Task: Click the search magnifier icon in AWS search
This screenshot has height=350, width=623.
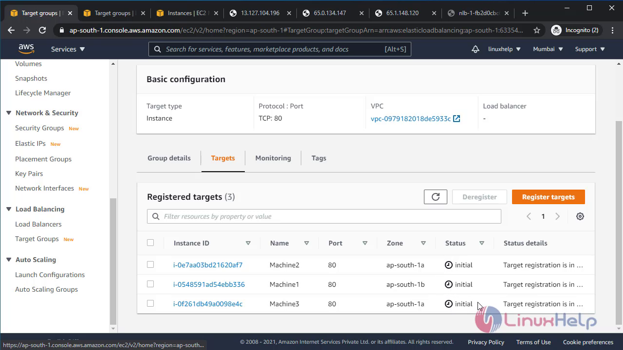Action: pyautogui.click(x=158, y=49)
